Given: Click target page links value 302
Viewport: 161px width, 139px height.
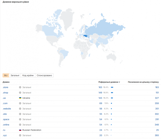Looking at the screenshot, I should tap(157, 114).
